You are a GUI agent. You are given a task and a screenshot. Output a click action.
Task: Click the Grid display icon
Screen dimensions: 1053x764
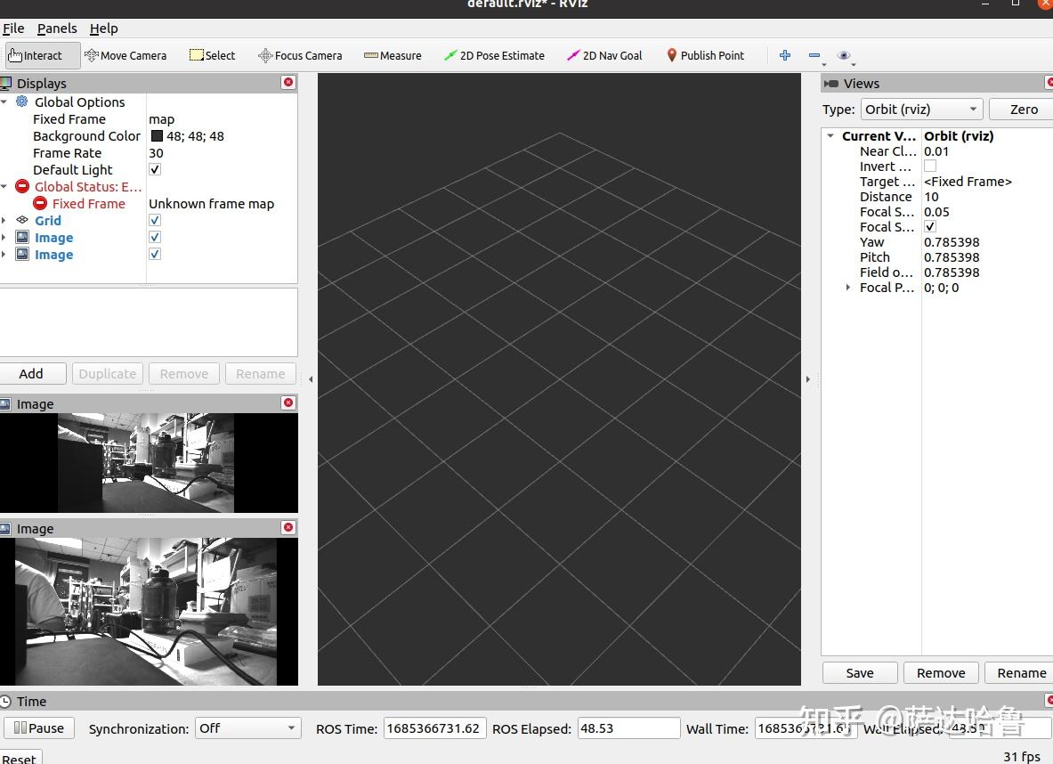22,220
